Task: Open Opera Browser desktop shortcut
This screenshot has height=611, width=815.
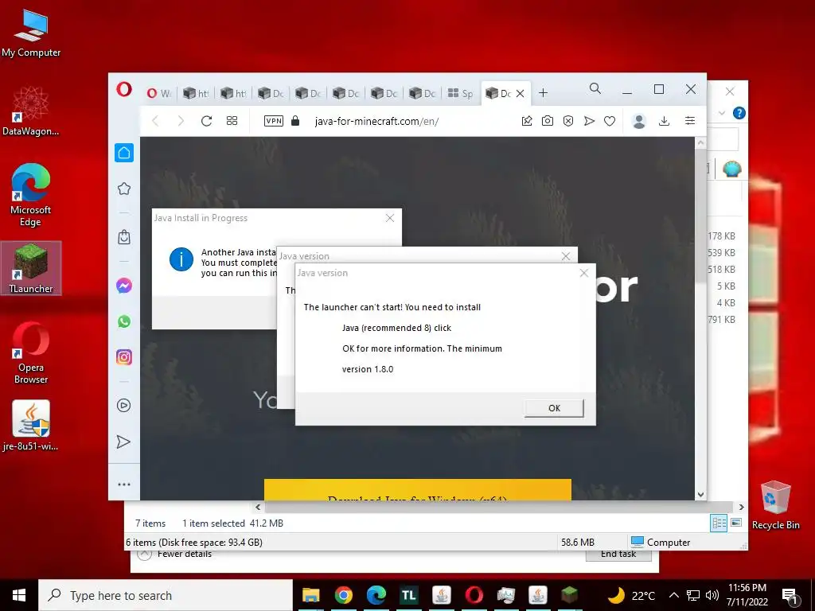Action: pyautogui.click(x=31, y=353)
